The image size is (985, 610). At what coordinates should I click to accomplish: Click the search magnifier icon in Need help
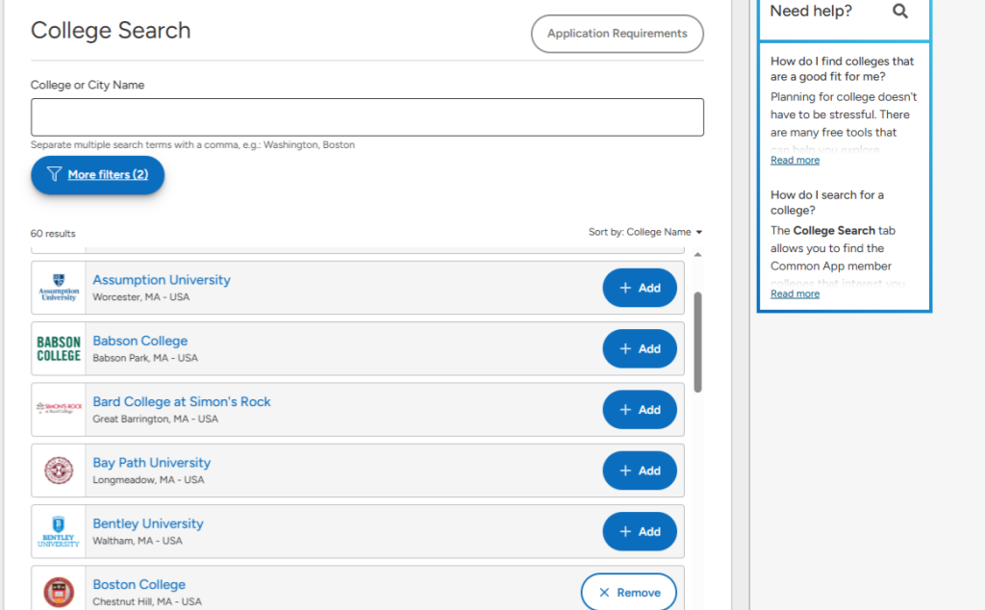900,12
